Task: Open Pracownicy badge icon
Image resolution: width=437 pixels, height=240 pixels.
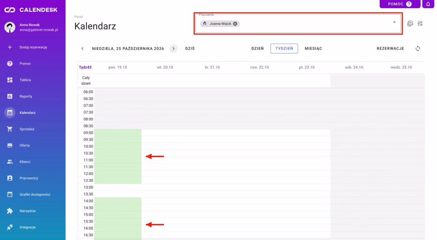Action: 10,178
